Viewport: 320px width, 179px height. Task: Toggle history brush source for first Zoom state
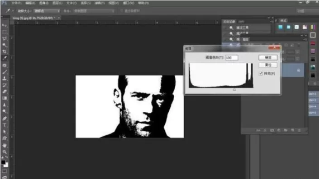[224, 28]
